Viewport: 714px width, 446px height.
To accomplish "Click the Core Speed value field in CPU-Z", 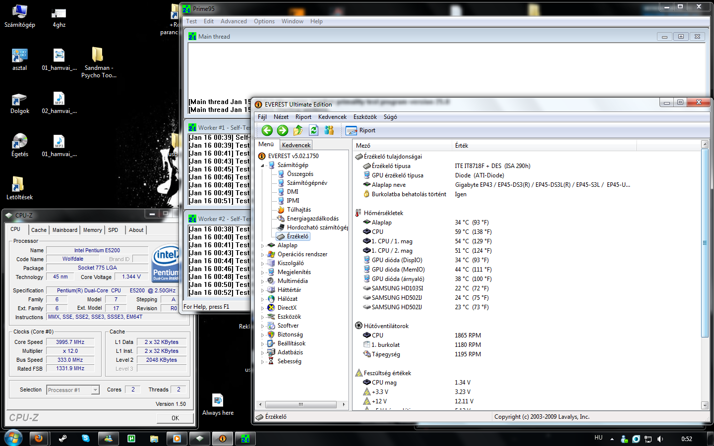I will coord(70,342).
